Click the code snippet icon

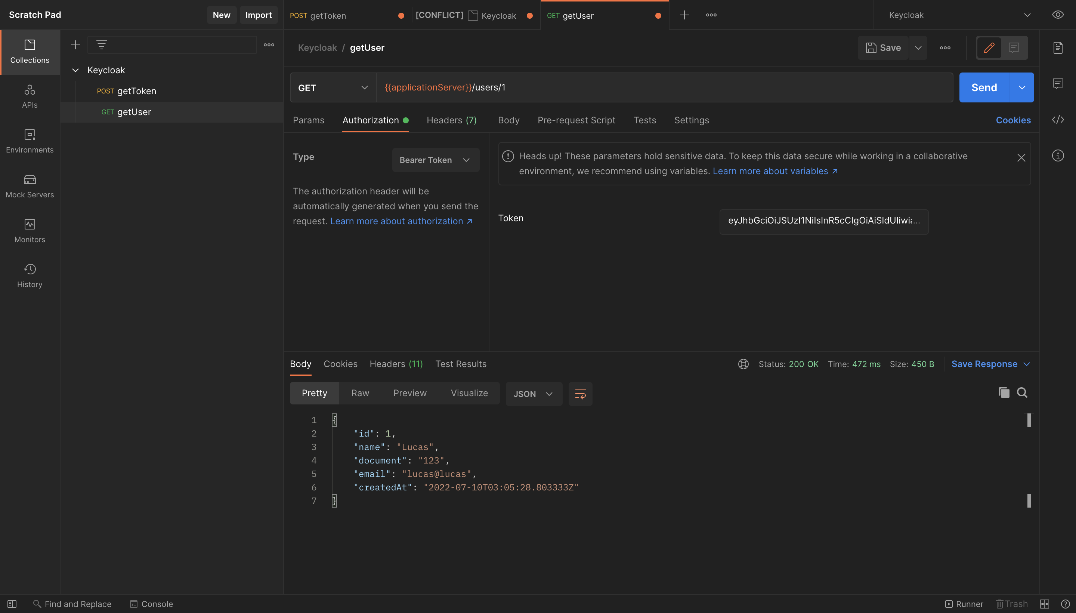[1057, 120]
